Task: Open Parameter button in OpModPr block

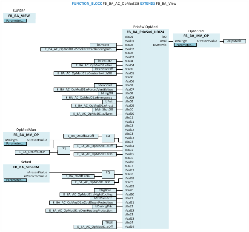Action: click(x=185, y=45)
